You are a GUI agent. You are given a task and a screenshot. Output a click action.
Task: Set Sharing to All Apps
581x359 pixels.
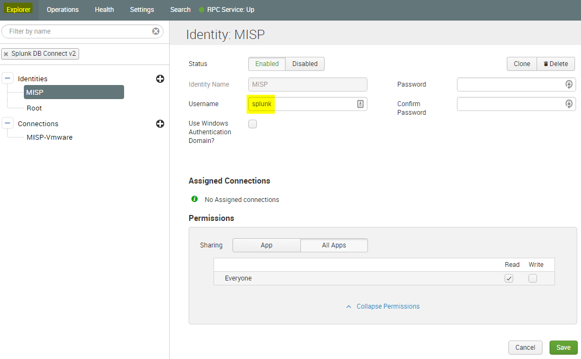pyautogui.click(x=334, y=245)
